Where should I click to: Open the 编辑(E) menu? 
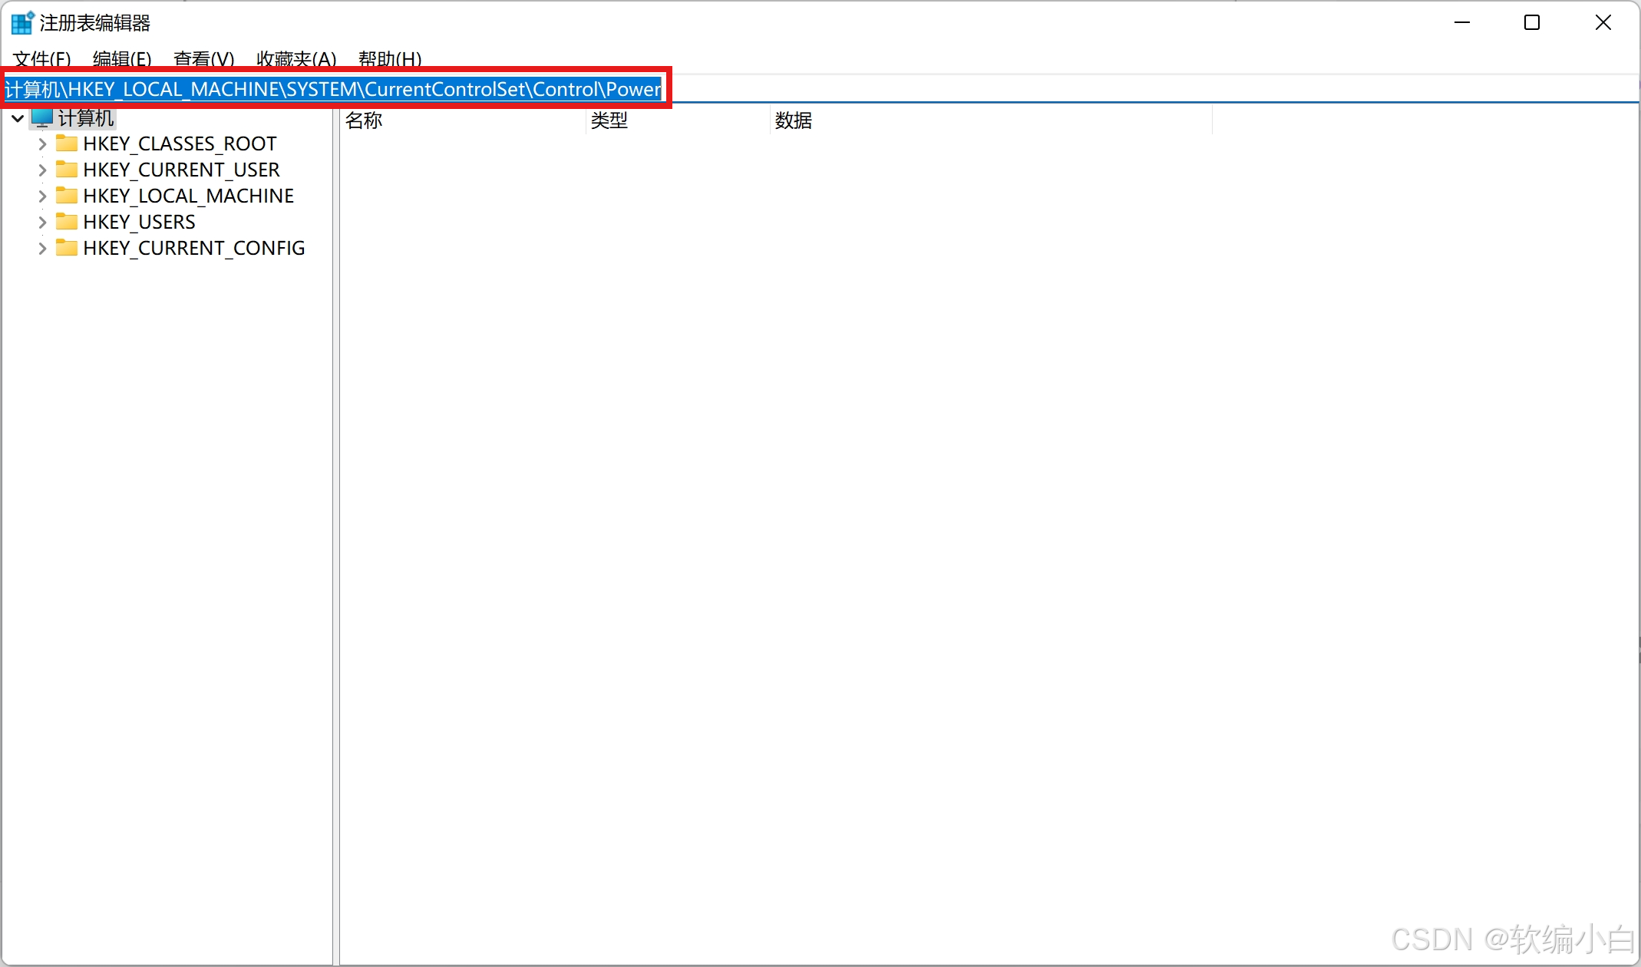[122, 59]
